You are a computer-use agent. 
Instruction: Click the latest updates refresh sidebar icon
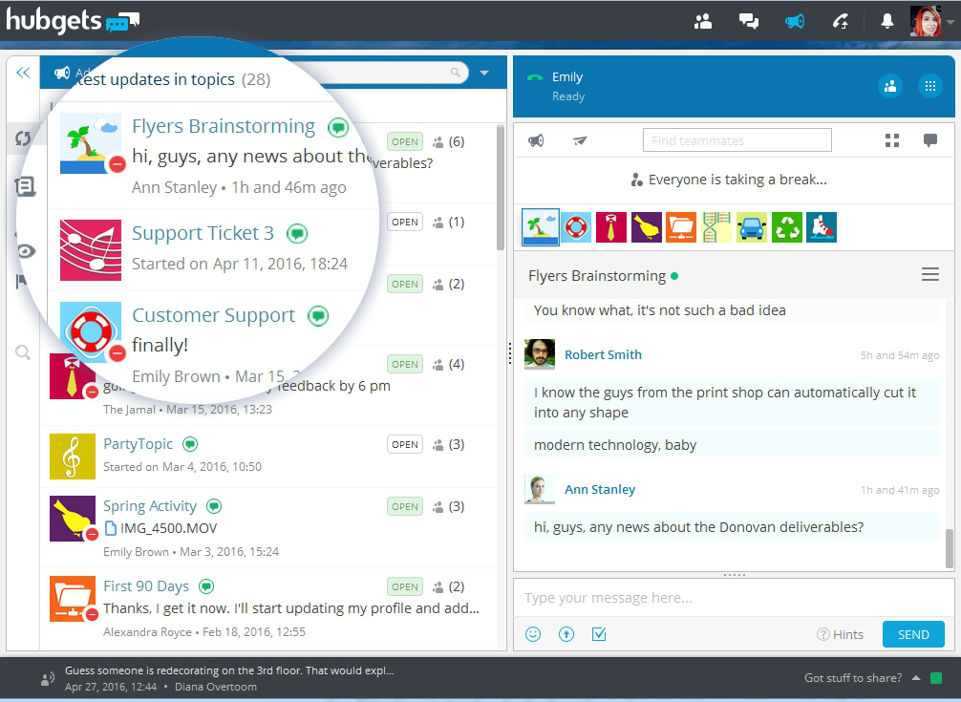point(23,138)
